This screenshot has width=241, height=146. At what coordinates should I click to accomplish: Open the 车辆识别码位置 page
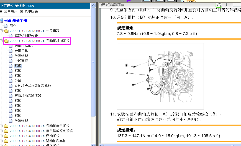point(26,36)
